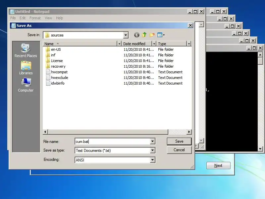Open the Date modified column filter arrow

tap(154, 44)
